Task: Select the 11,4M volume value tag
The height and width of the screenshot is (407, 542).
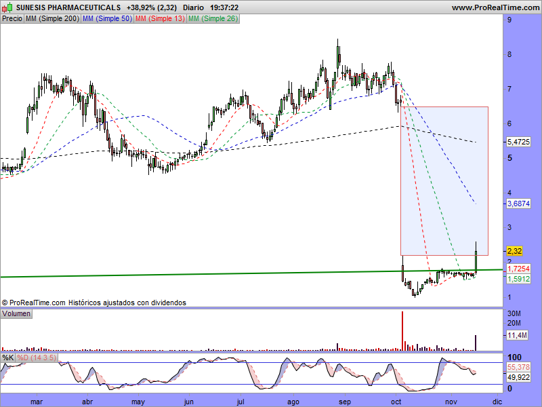Action: point(517,335)
